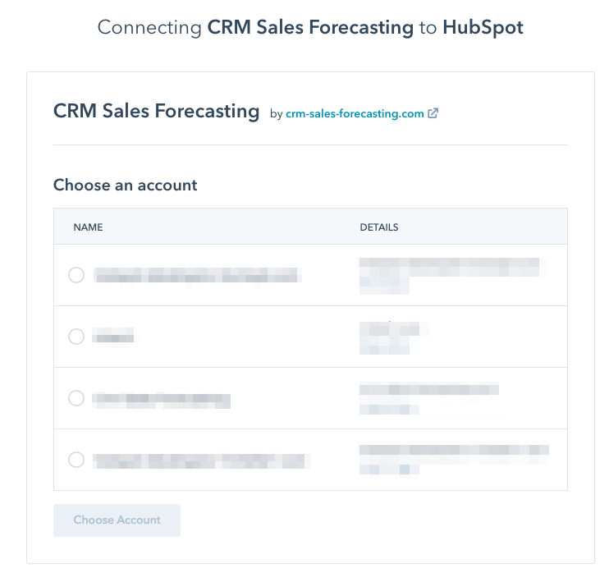
Task: Click the CRM Sales Forecasting card heading
Action: 156,112
